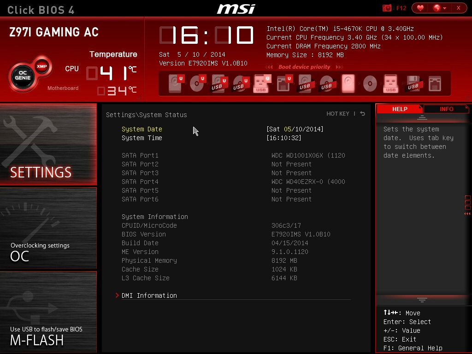472x354 pixels.
Task: Click BIOS Version row label
Action: [x=144, y=234]
